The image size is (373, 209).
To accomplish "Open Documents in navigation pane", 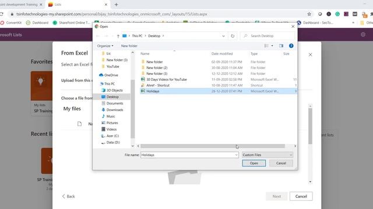I will (112, 103).
